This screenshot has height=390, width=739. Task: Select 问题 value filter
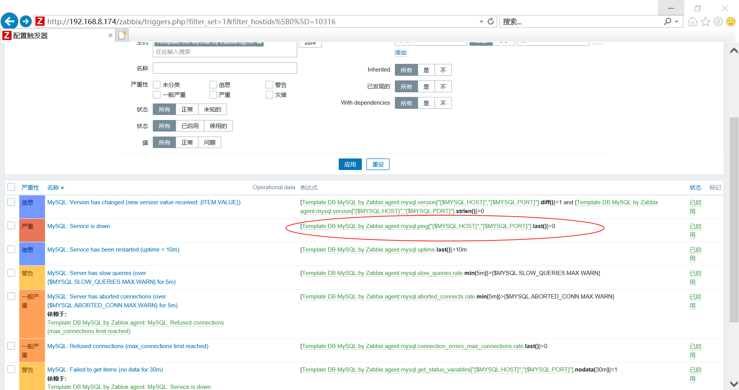(x=210, y=142)
